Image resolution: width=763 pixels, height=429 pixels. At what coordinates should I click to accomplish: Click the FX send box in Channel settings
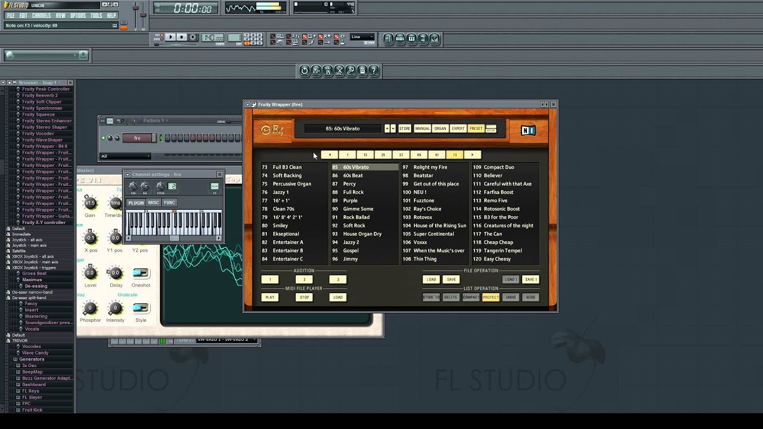click(215, 186)
